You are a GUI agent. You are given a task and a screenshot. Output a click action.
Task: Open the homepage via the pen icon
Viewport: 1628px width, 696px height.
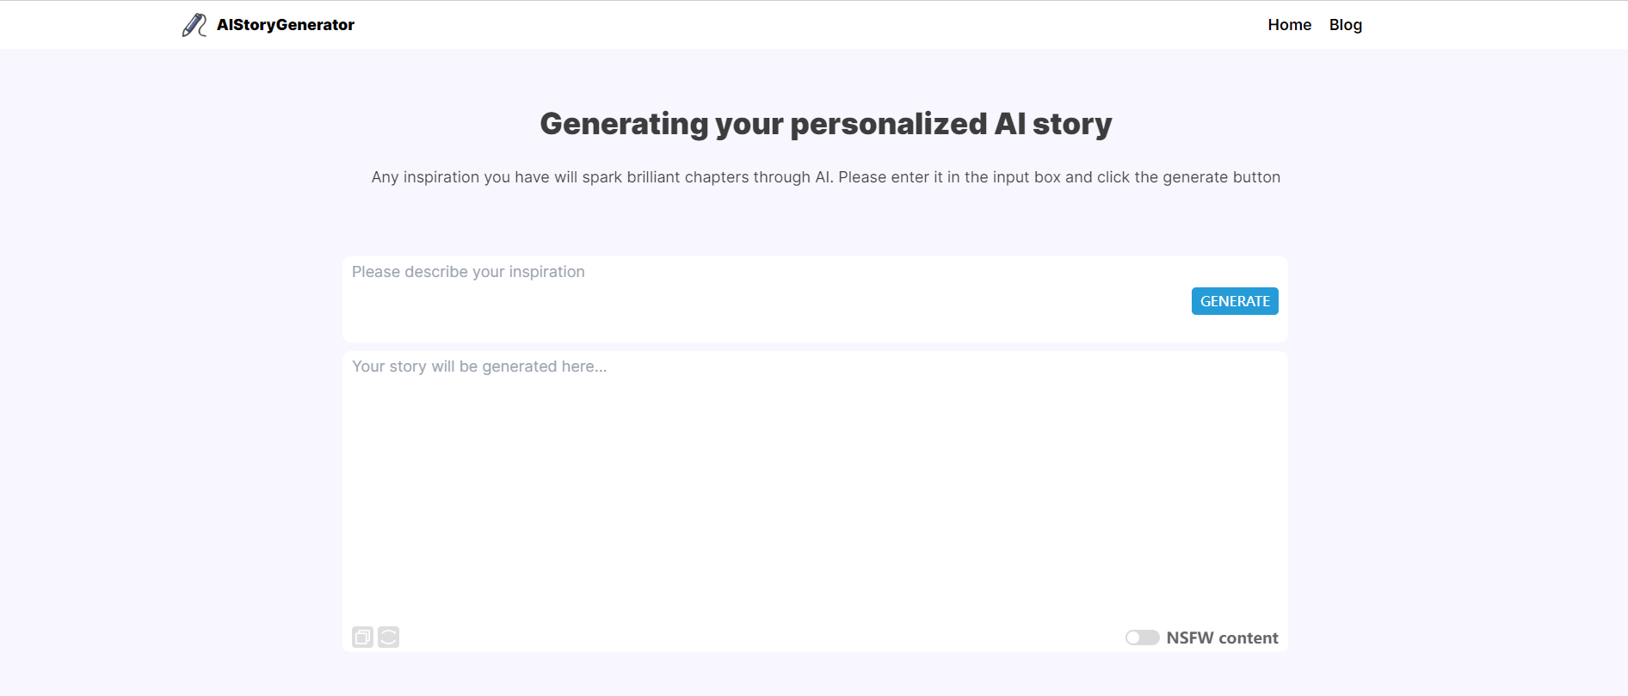[194, 24]
